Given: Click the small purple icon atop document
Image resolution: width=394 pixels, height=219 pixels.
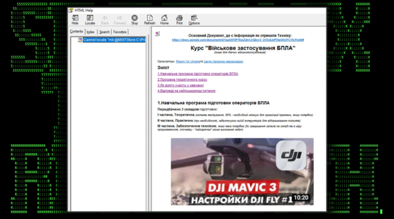Looking at the screenshot, I should coord(157,33).
